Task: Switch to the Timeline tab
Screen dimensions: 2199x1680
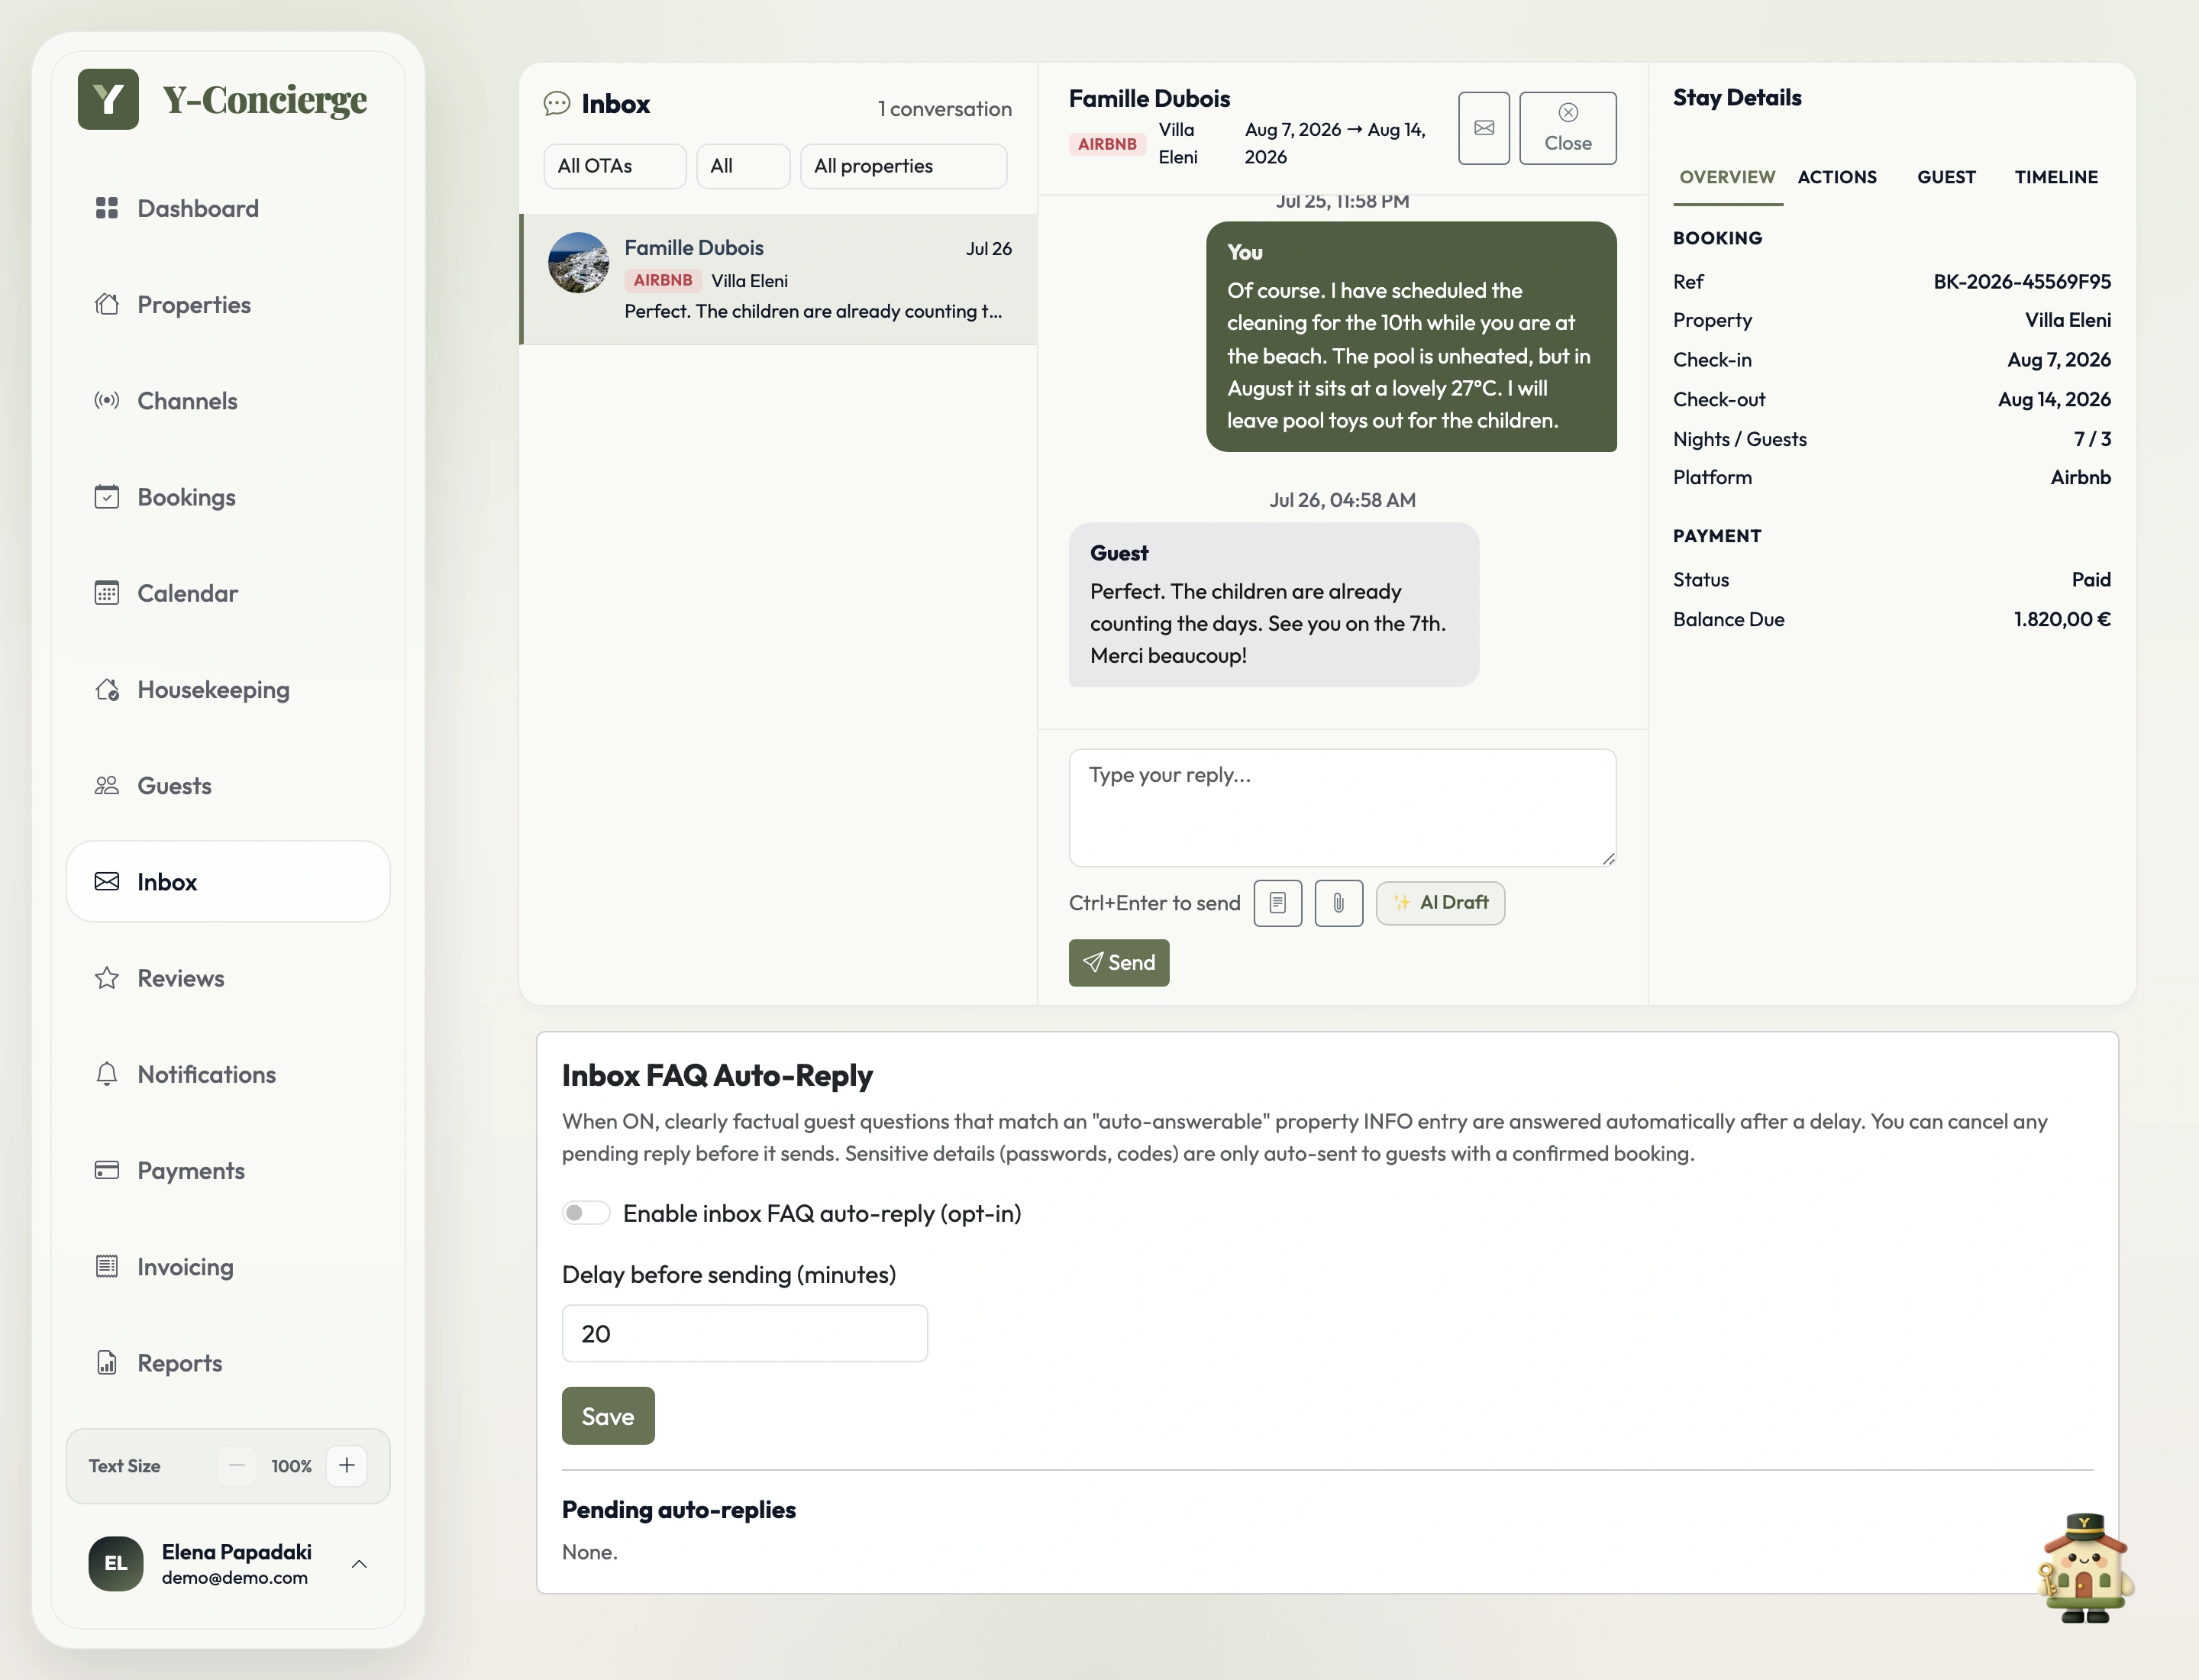Action: [2056, 177]
